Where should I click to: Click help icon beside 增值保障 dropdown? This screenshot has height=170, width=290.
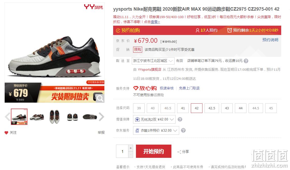[180, 119]
